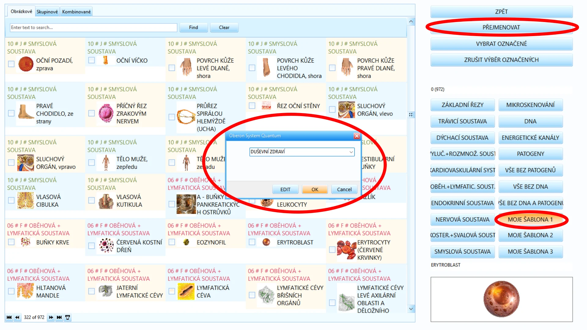Click the scrollbar down arrow

[x=411, y=309]
